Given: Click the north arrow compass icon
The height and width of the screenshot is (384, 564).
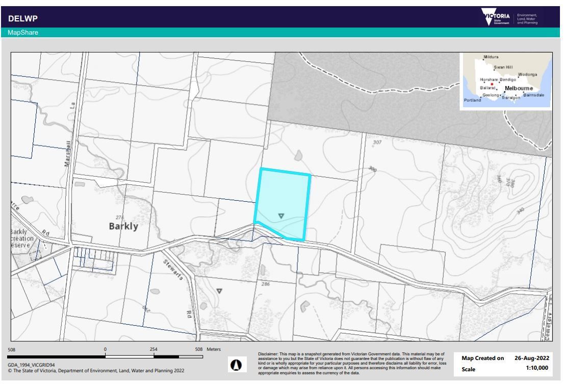Looking at the screenshot, I should tap(236, 364).
